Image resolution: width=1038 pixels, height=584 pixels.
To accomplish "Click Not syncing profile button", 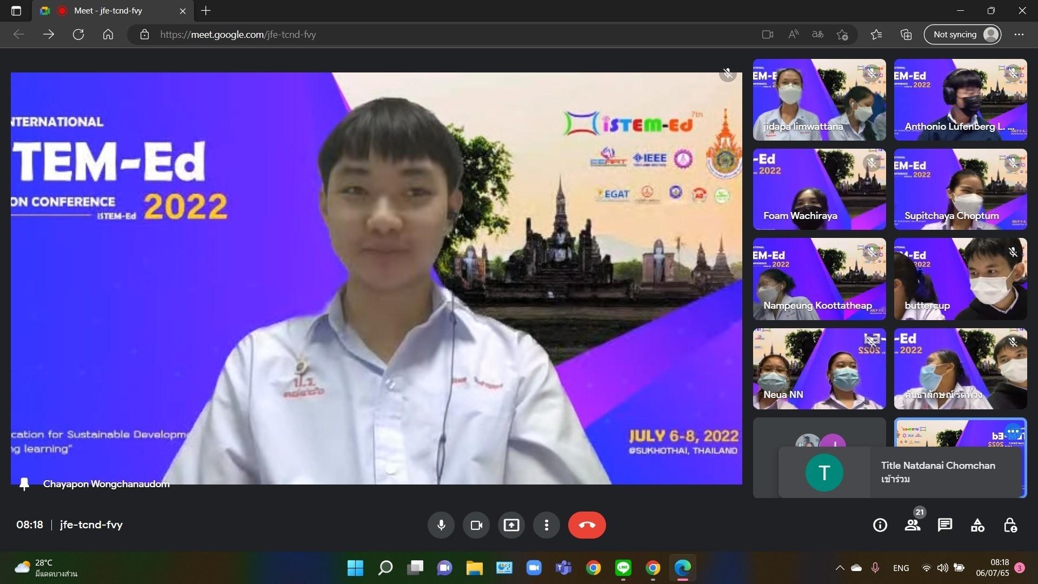I will click(962, 35).
